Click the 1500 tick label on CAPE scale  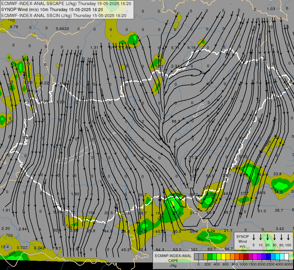pos(252,264)
